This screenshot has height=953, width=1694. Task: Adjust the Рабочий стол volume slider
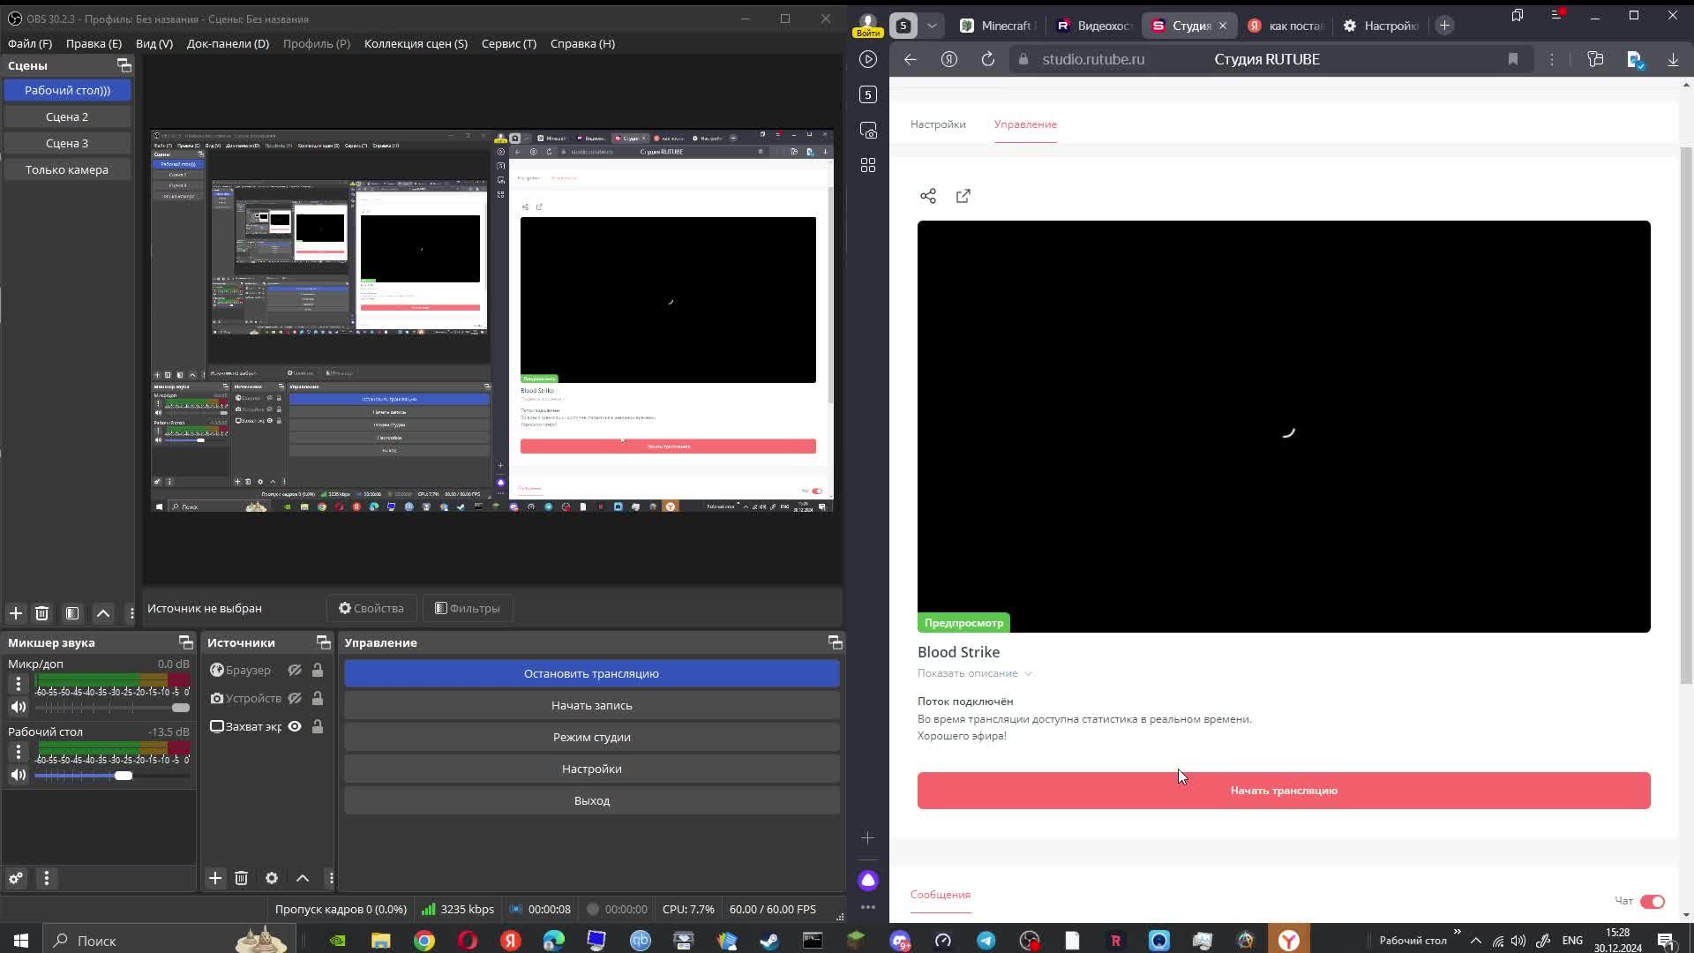(124, 776)
